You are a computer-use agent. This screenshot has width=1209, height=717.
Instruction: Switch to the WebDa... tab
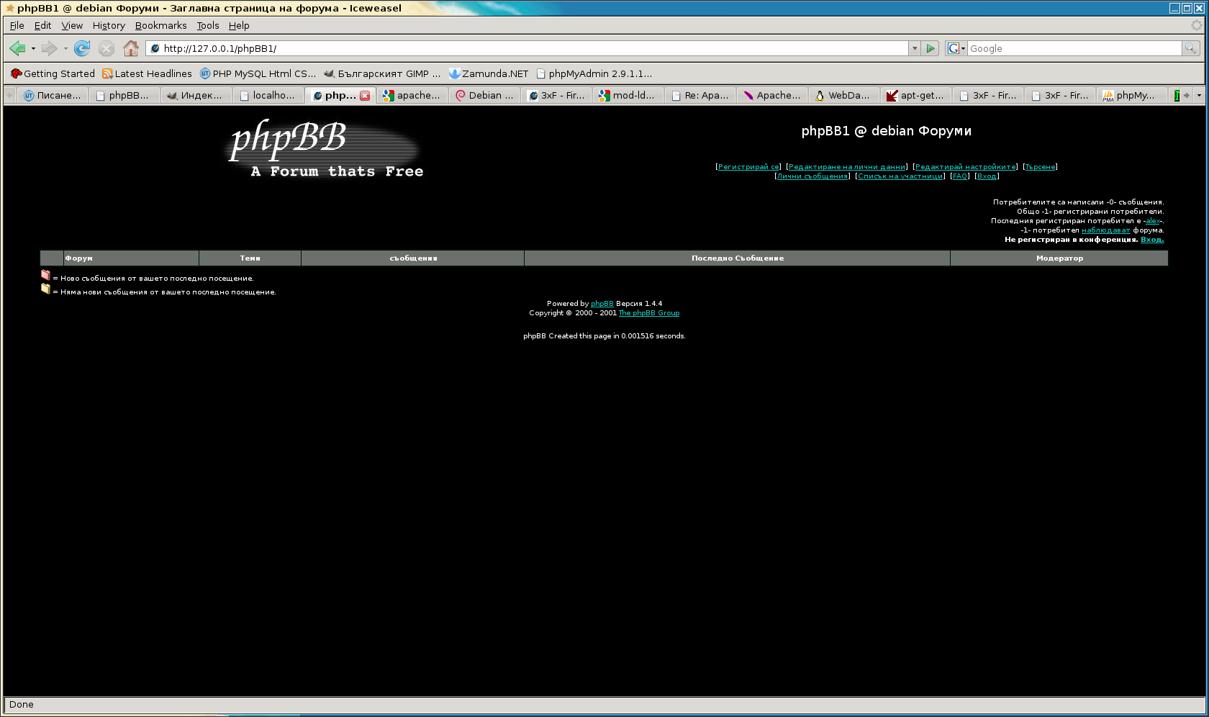click(x=844, y=95)
